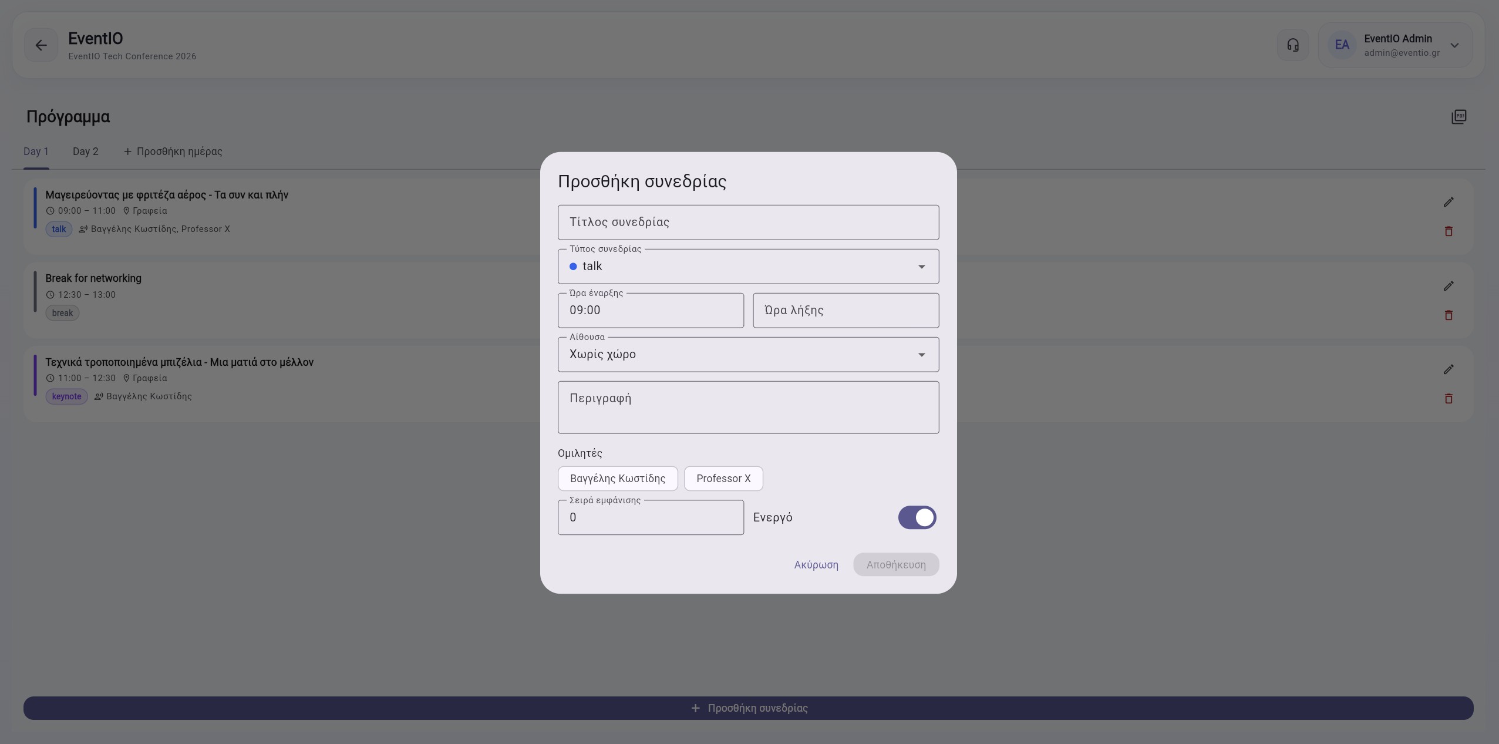Click the Ακύρωση button
Image resolution: width=1499 pixels, height=744 pixels.
(816, 565)
